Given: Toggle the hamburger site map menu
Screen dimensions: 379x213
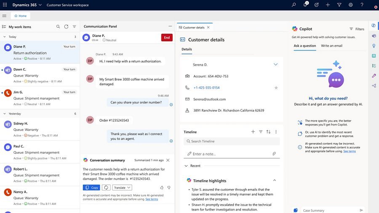Looking at the screenshot, I should tap(4, 16).
